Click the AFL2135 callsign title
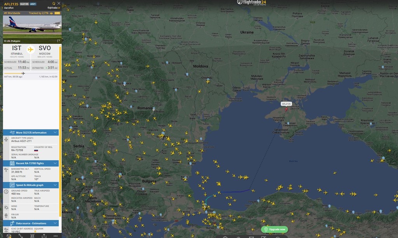 point(11,4)
